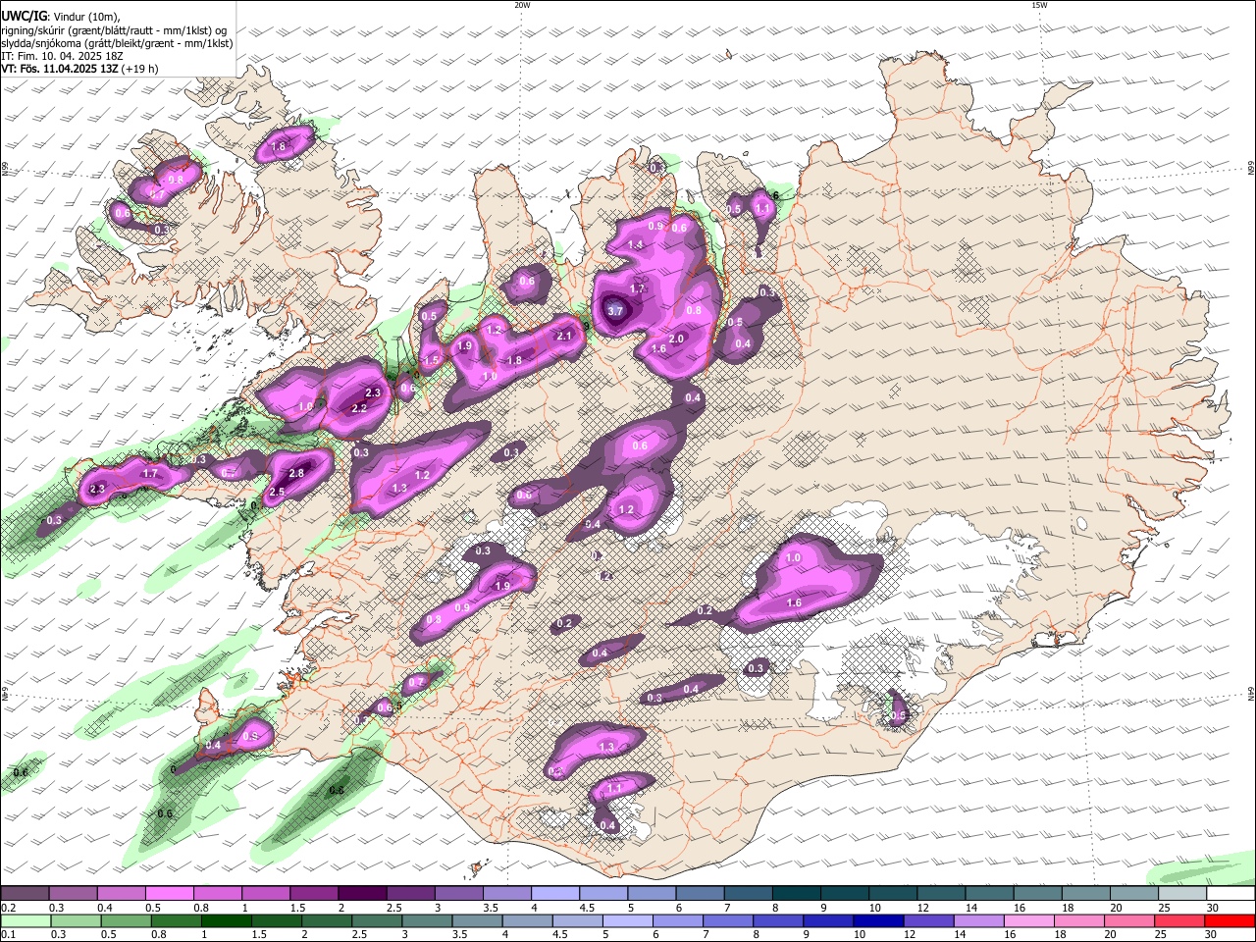Pick the palest green swatch labeled 0.1

(26, 920)
